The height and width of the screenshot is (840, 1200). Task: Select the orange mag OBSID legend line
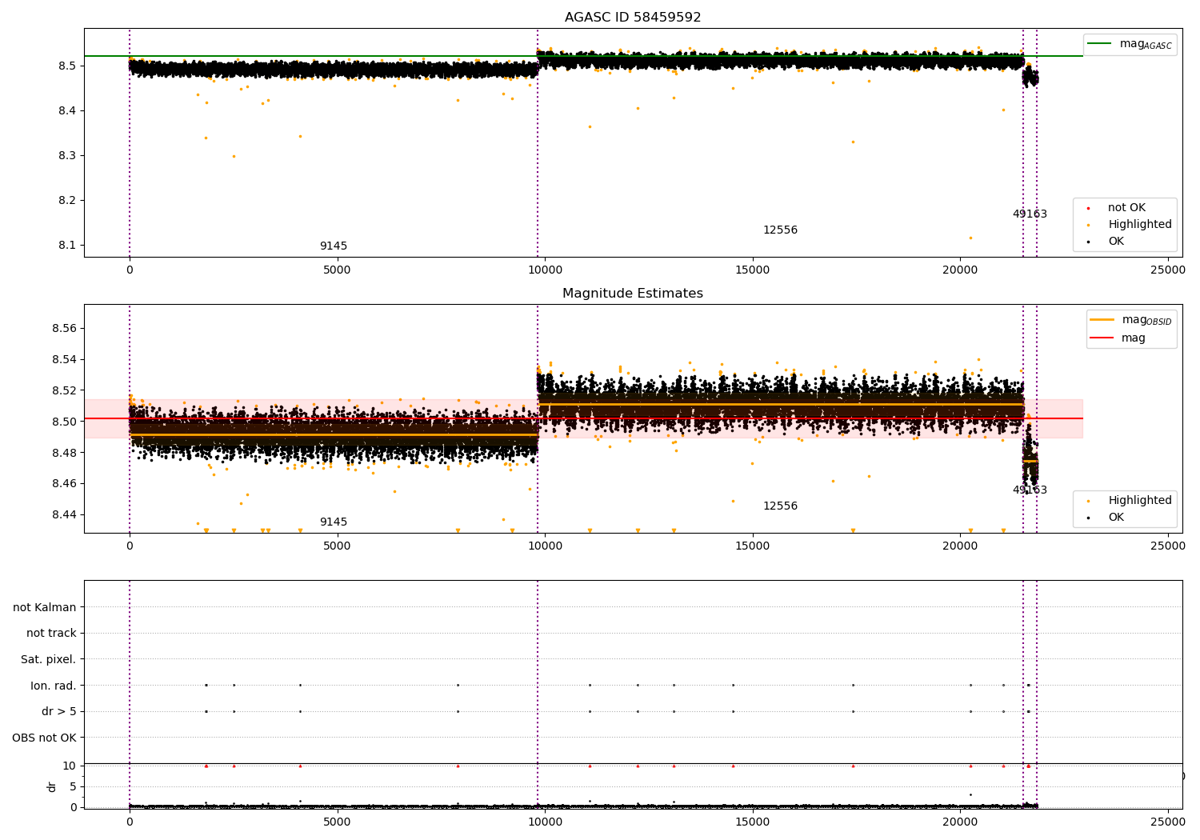[1130, 320]
